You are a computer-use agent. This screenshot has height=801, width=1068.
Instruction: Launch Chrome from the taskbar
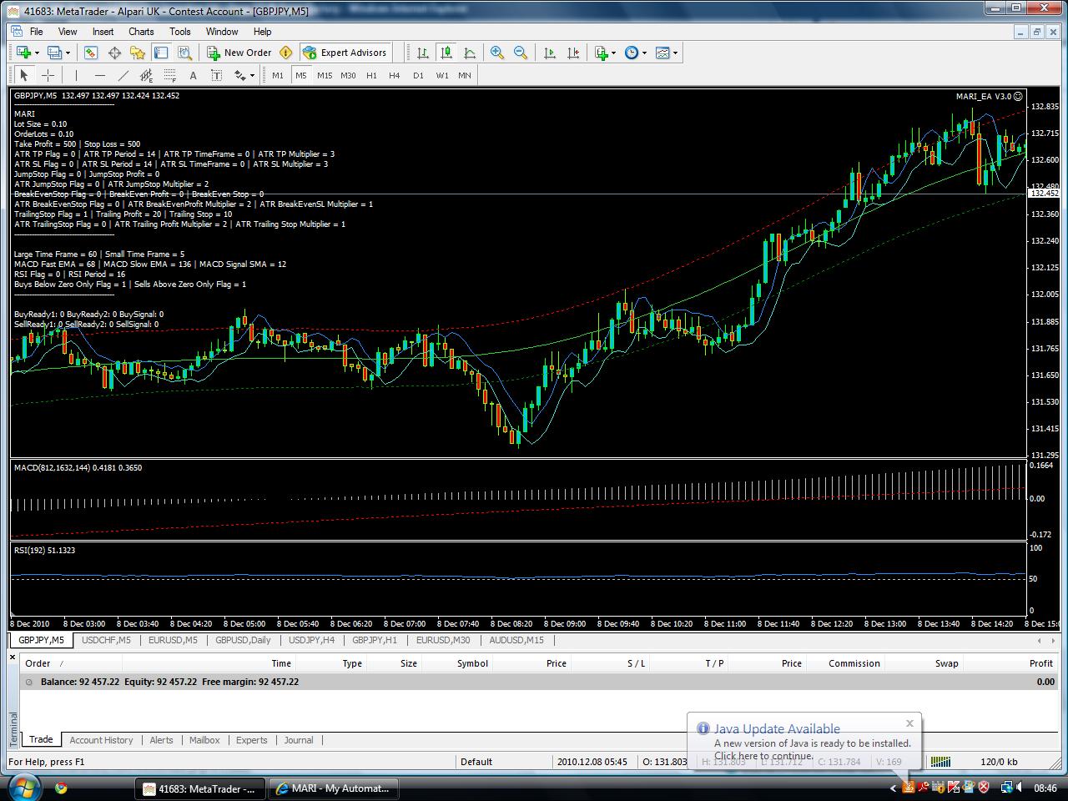(61, 788)
